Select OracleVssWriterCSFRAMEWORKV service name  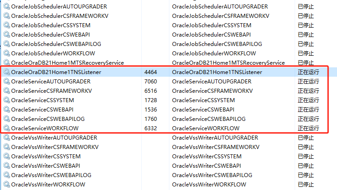(x=55, y=147)
